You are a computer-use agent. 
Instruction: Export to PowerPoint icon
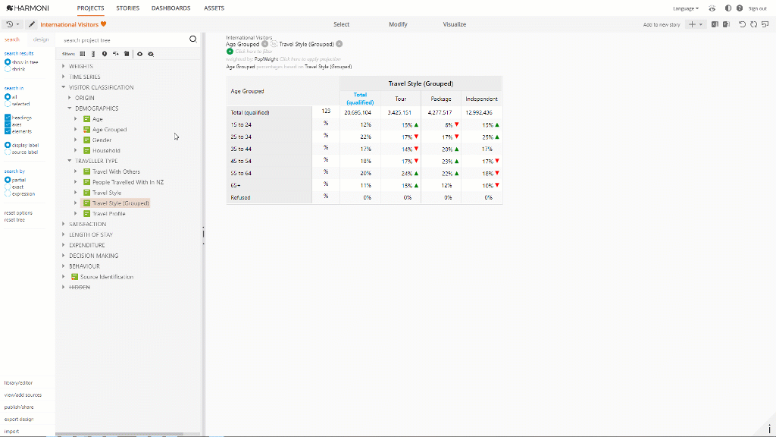tap(726, 24)
